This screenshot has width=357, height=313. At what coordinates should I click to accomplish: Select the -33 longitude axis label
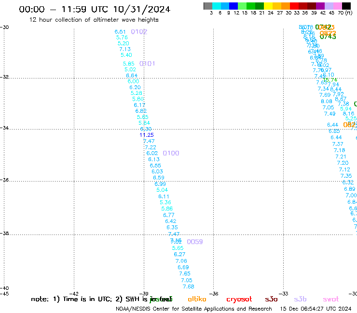(x=284, y=294)
